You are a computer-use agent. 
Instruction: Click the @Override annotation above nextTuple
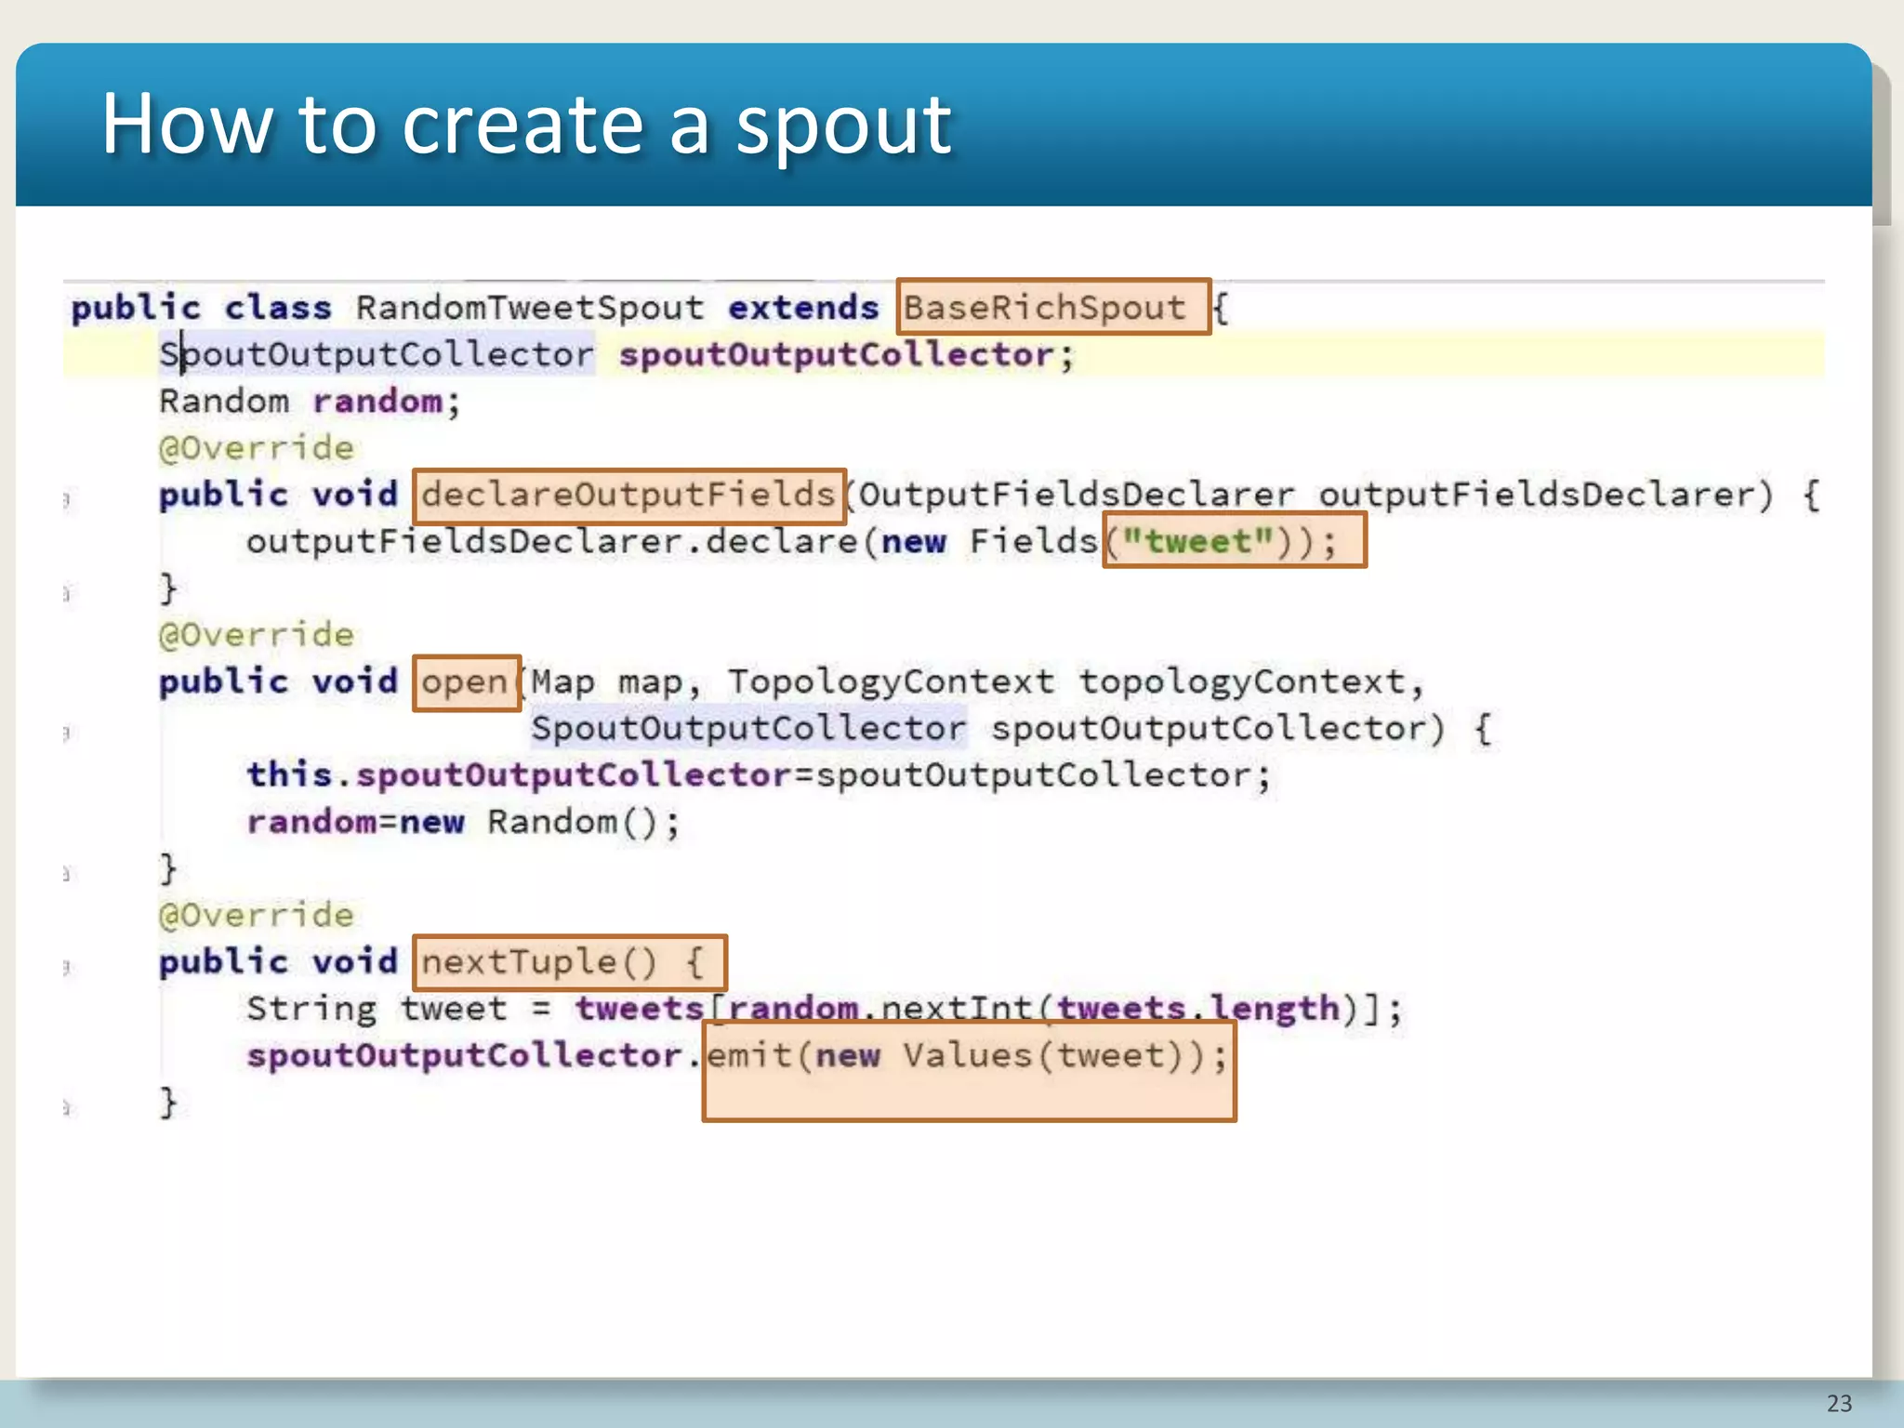point(257,915)
